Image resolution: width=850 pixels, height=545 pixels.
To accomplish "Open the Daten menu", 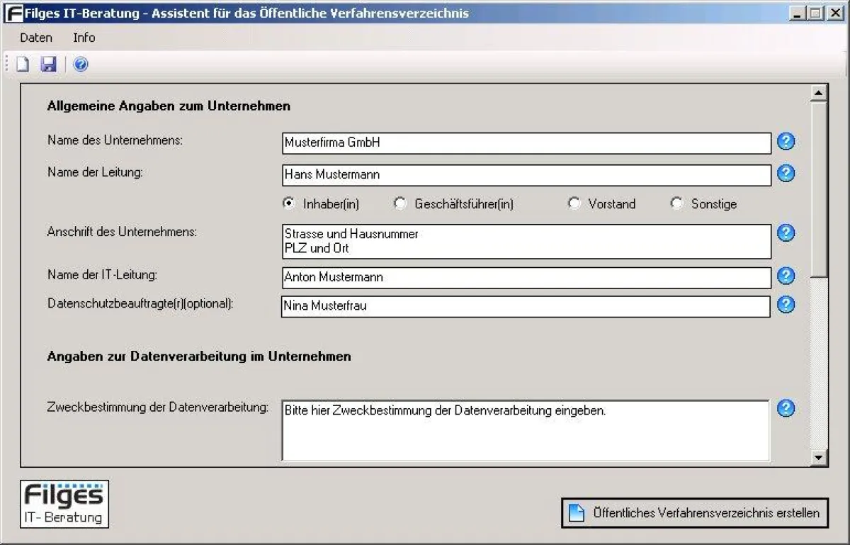I will [x=35, y=38].
